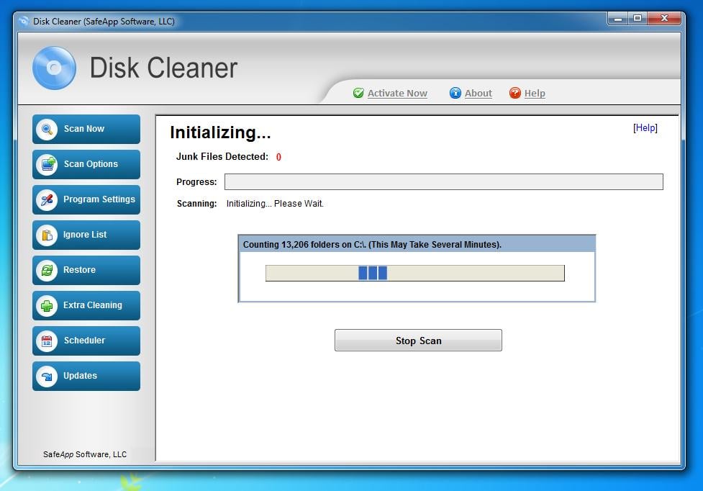Click the 'Junk Files Detected:' label
703x491 pixels.
coord(222,156)
